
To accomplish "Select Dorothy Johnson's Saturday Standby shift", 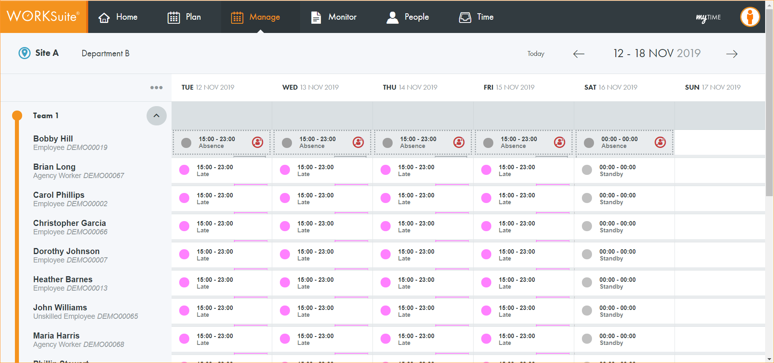I will pyautogui.click(x=617, y=255).
